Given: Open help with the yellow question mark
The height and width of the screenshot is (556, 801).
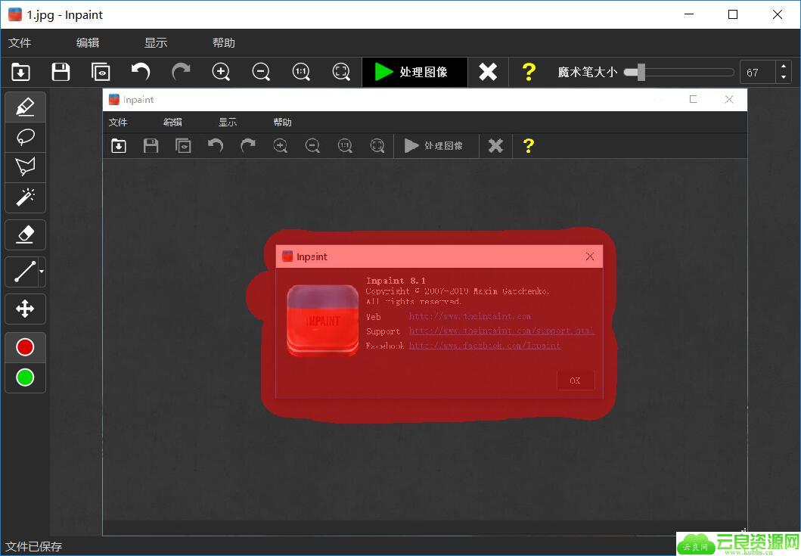Looking at the screenshot, I should (x=529, y=72).
